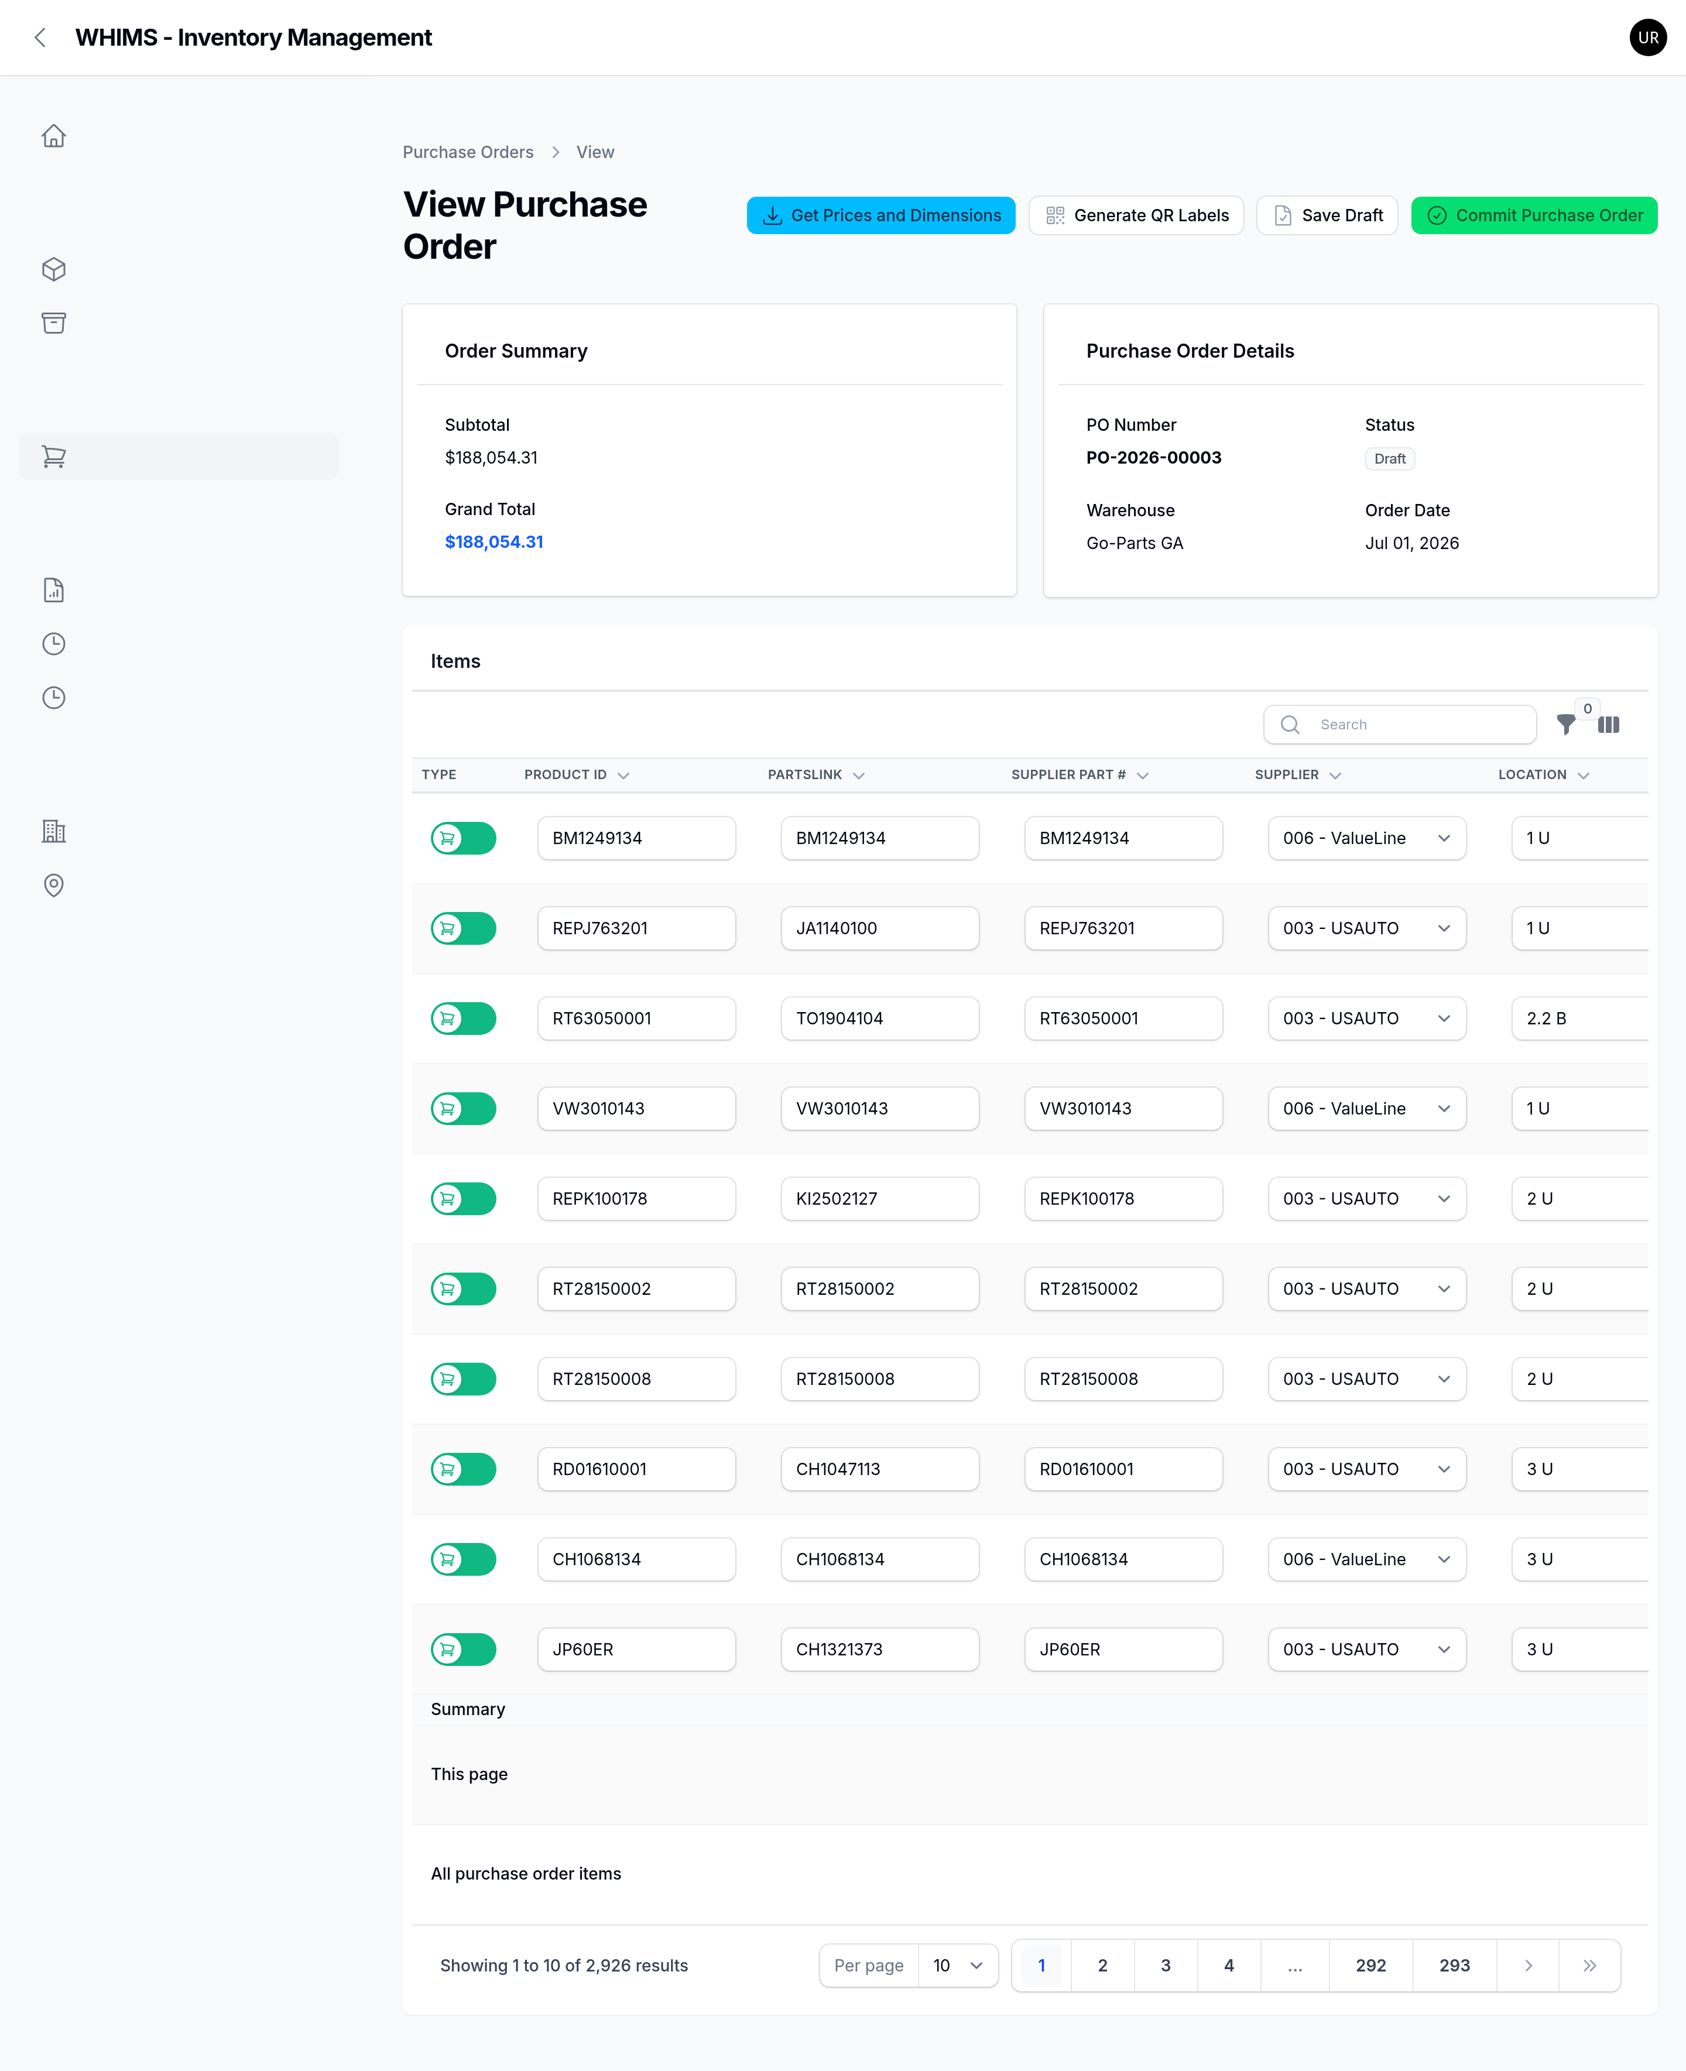Click the blue Grand Total $188,054.31
1686x2071 pixels.
point(494,542)
